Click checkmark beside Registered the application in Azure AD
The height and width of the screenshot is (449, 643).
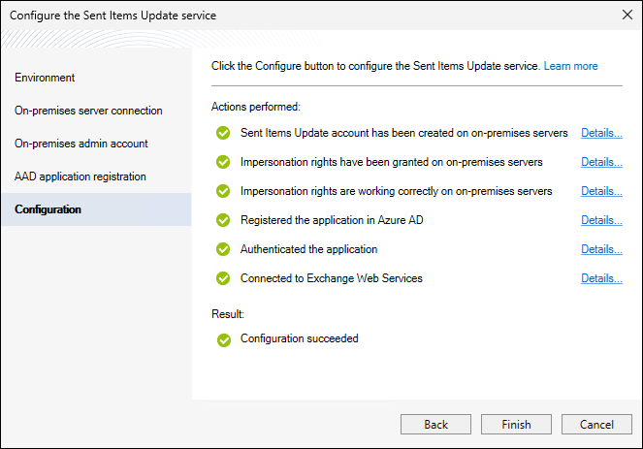click(x=223, y=220)
